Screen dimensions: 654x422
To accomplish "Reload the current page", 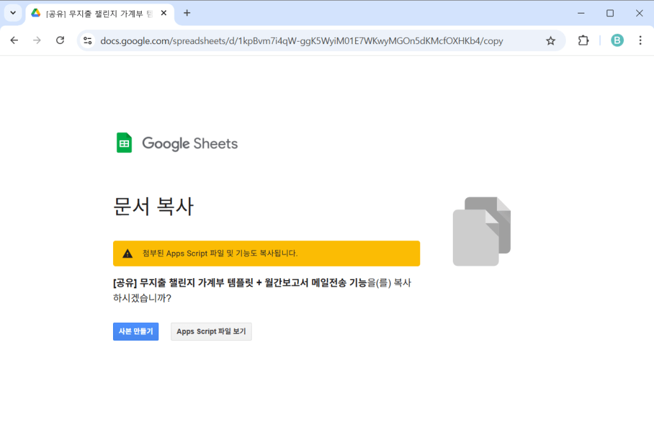I will point(60,41).
